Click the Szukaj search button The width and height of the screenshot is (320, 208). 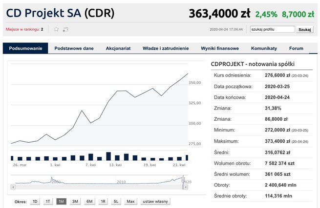(305, 30)
